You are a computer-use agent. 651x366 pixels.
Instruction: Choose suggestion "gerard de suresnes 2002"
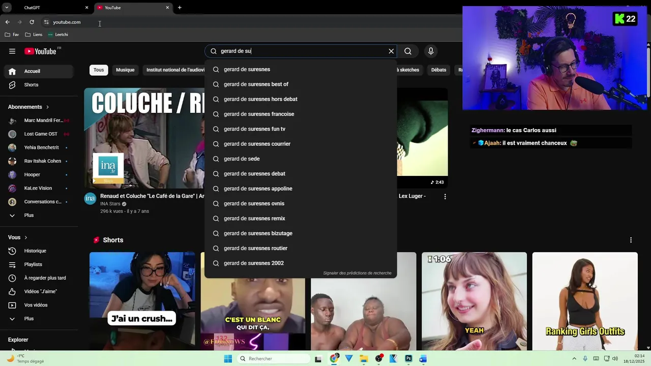[x=301, y=263]
